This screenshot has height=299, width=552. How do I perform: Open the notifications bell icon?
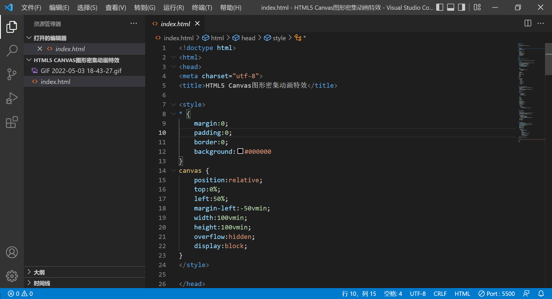541,294
